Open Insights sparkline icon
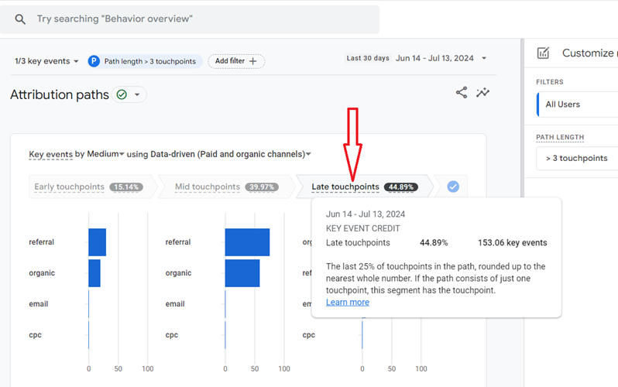Screen dimensions: 618x387 coord(482,93)
